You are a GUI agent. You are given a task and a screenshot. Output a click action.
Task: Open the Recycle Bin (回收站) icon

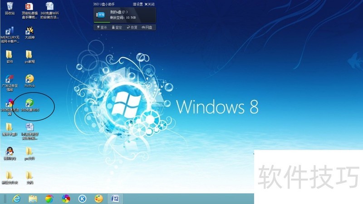click(10, 8)
